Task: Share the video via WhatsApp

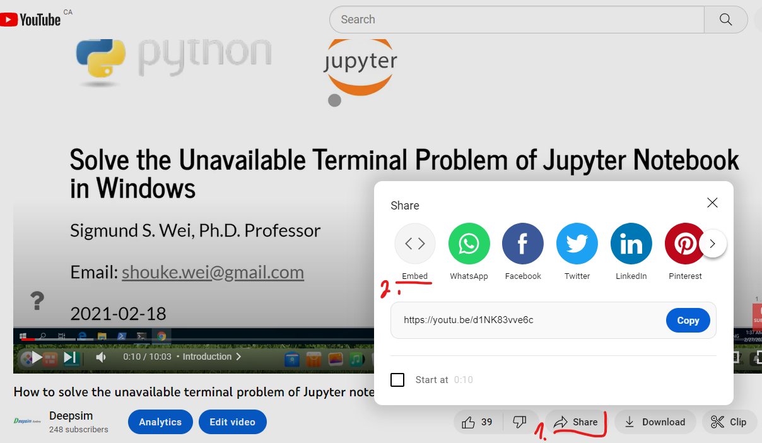Action: point(469,244)
